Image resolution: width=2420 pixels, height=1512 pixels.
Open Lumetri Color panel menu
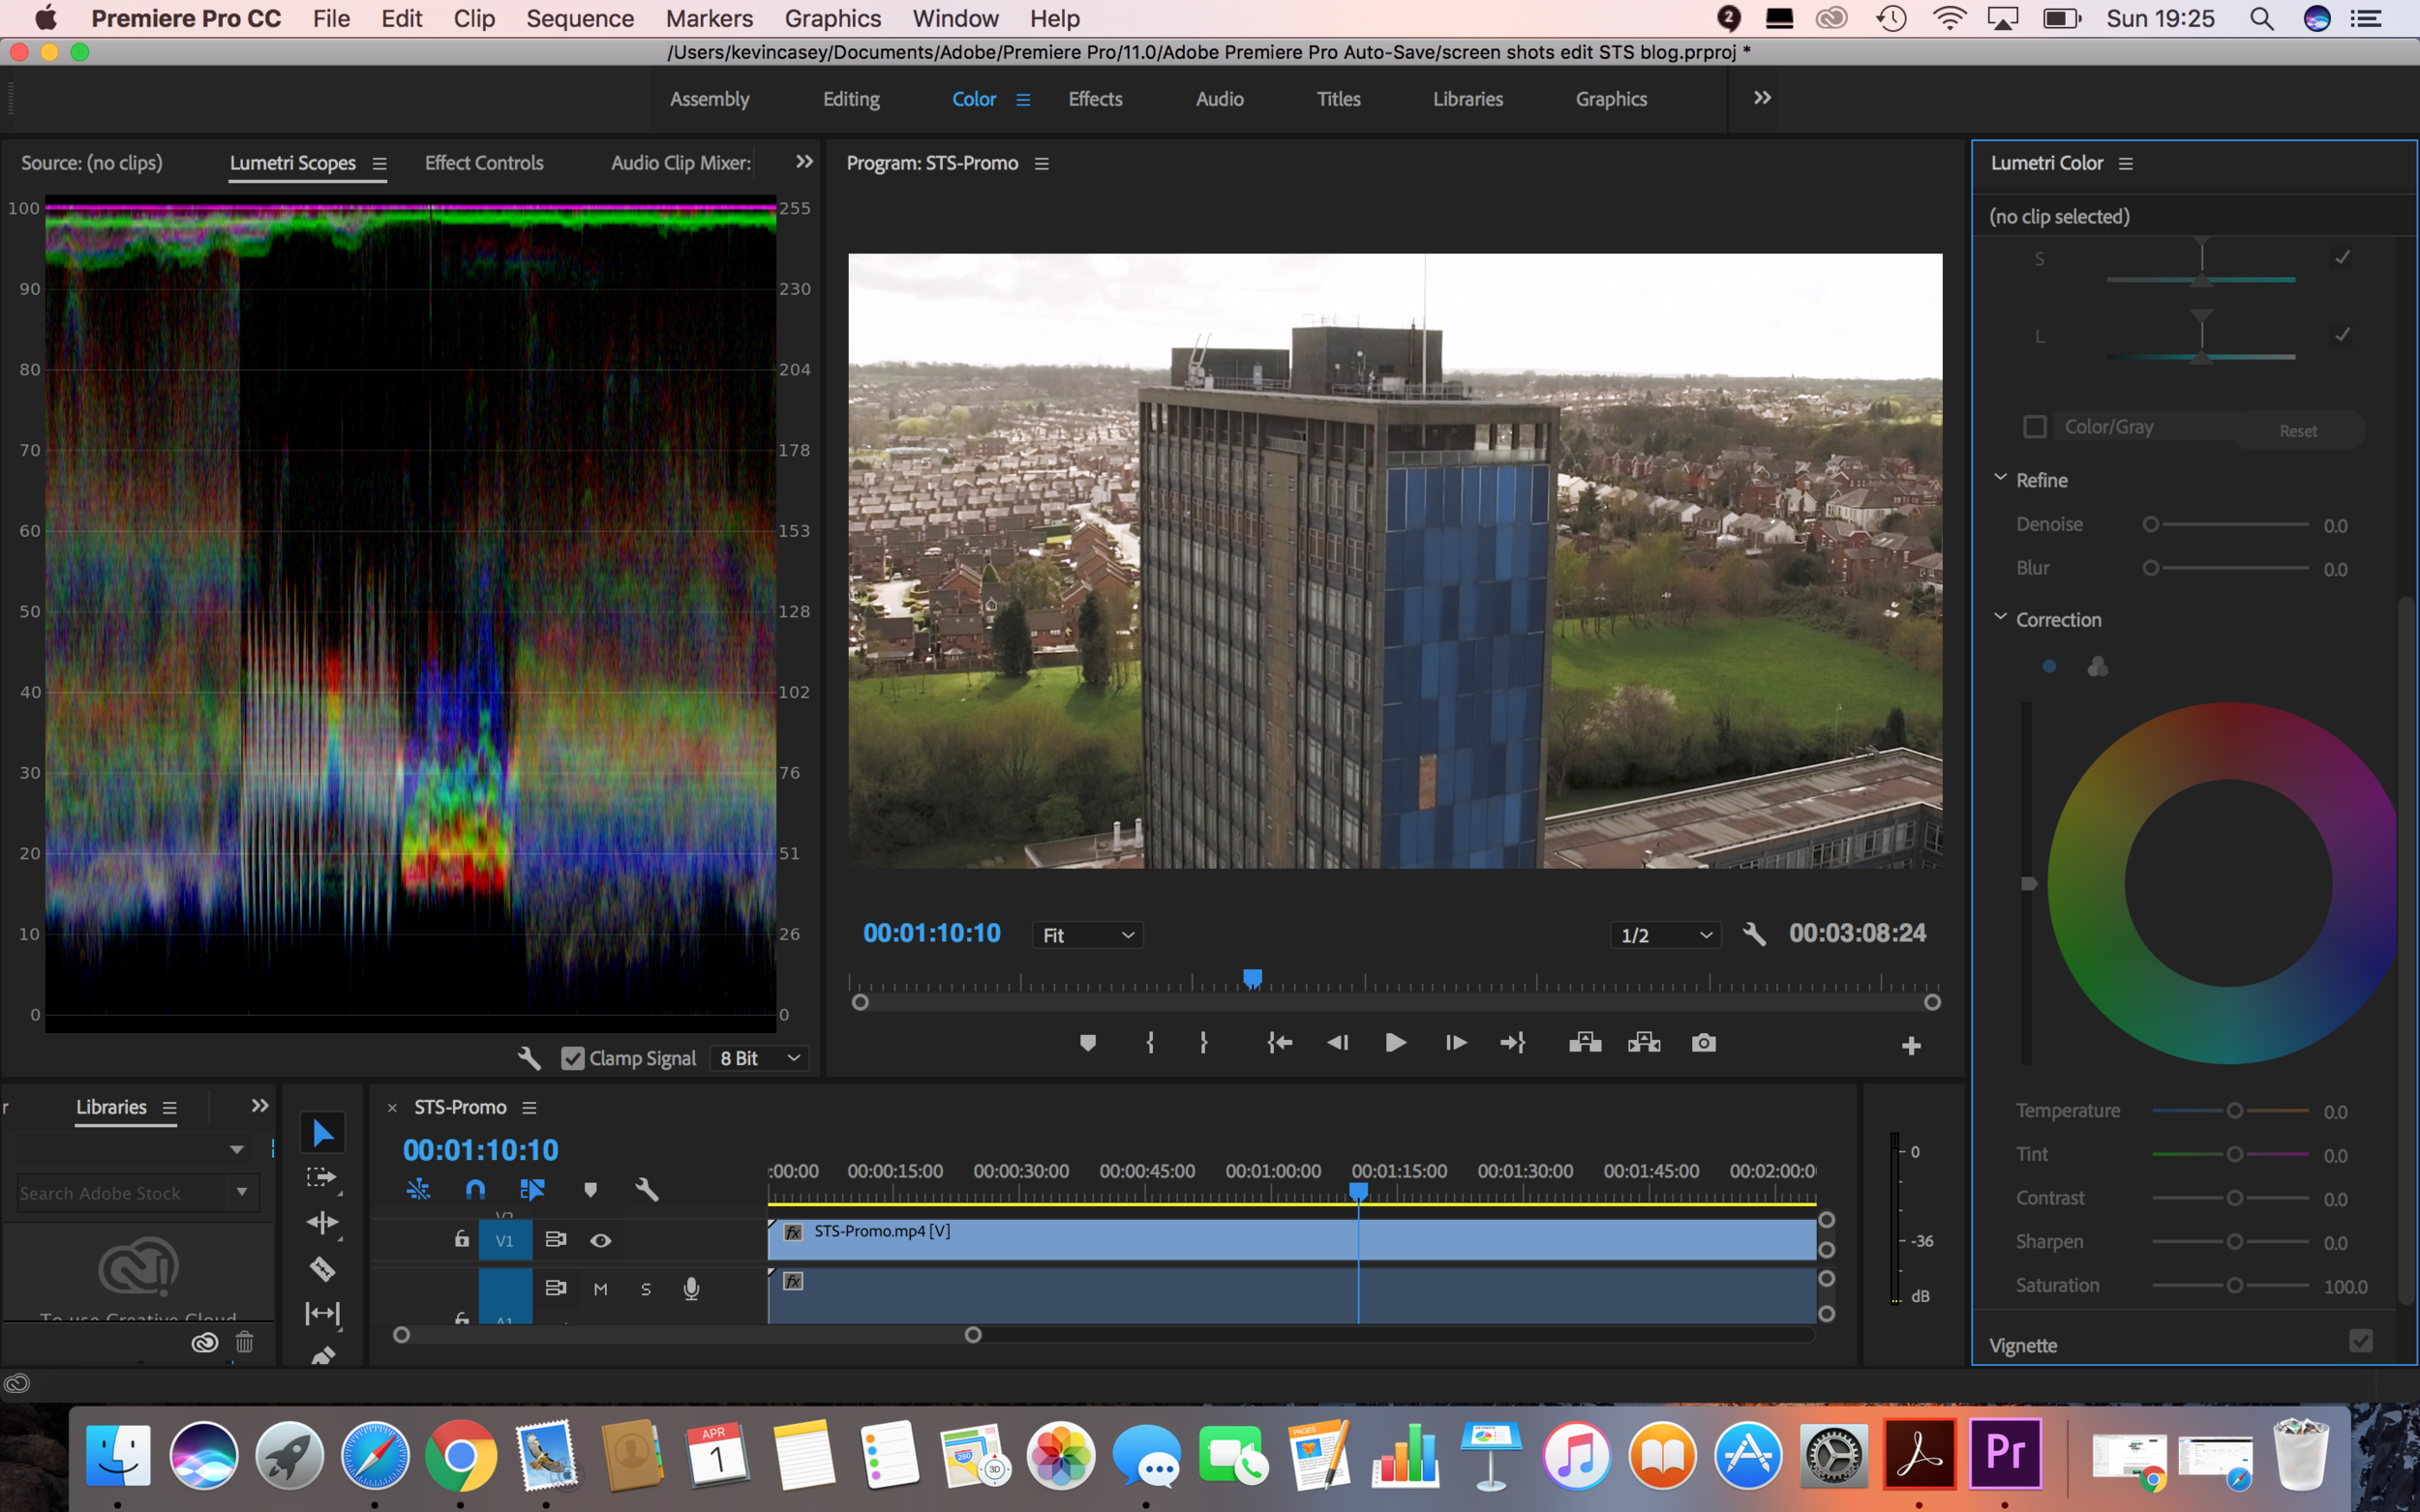click(2126, 163)
